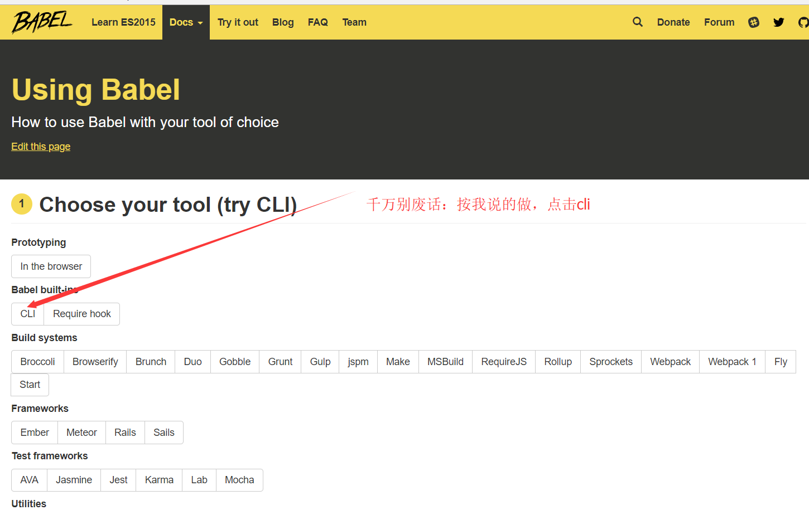Viewport: 809px width, 510px height.
Task: Choose Brunch build system
Action: (151, 362)
